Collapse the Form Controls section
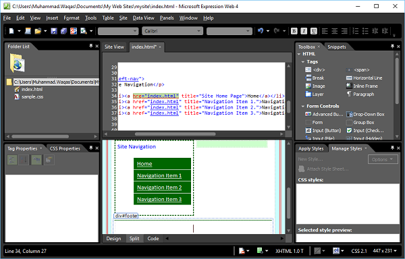The width and height of the screenshot is (405, 259). pyautogui.click(x=302, y=107)
